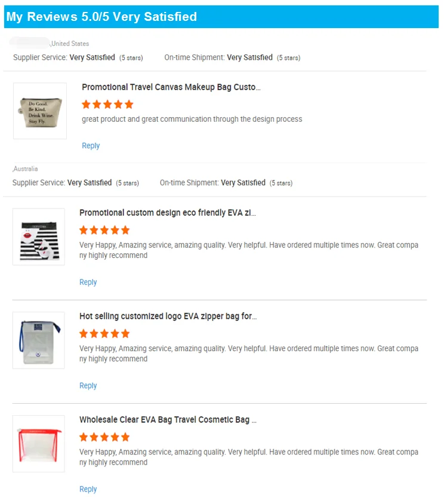Image resolution: width=444 pixels, height=497 pixels.
Task: Open Promotional custom design eco friendly EVA title
Action: [x=168, y=213]
